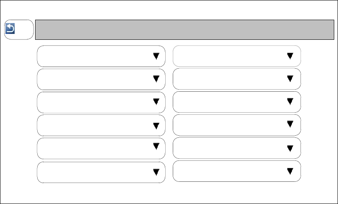Image resolution: width=338 pixels, height=204 pixels.
Task: Expand the third dropdown arrow in left column
Action: [x=156, y=101]
